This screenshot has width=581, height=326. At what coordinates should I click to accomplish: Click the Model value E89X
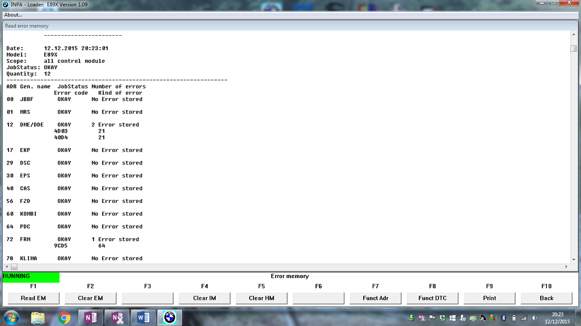point(50,54)
